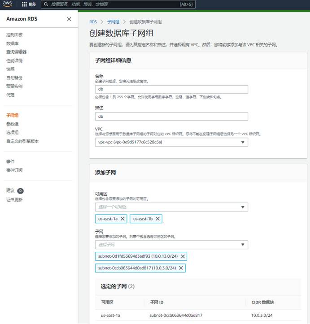Open 查询编辑器 in sidebar
This screenshot has width=310, height=324.
coord(16,52)
